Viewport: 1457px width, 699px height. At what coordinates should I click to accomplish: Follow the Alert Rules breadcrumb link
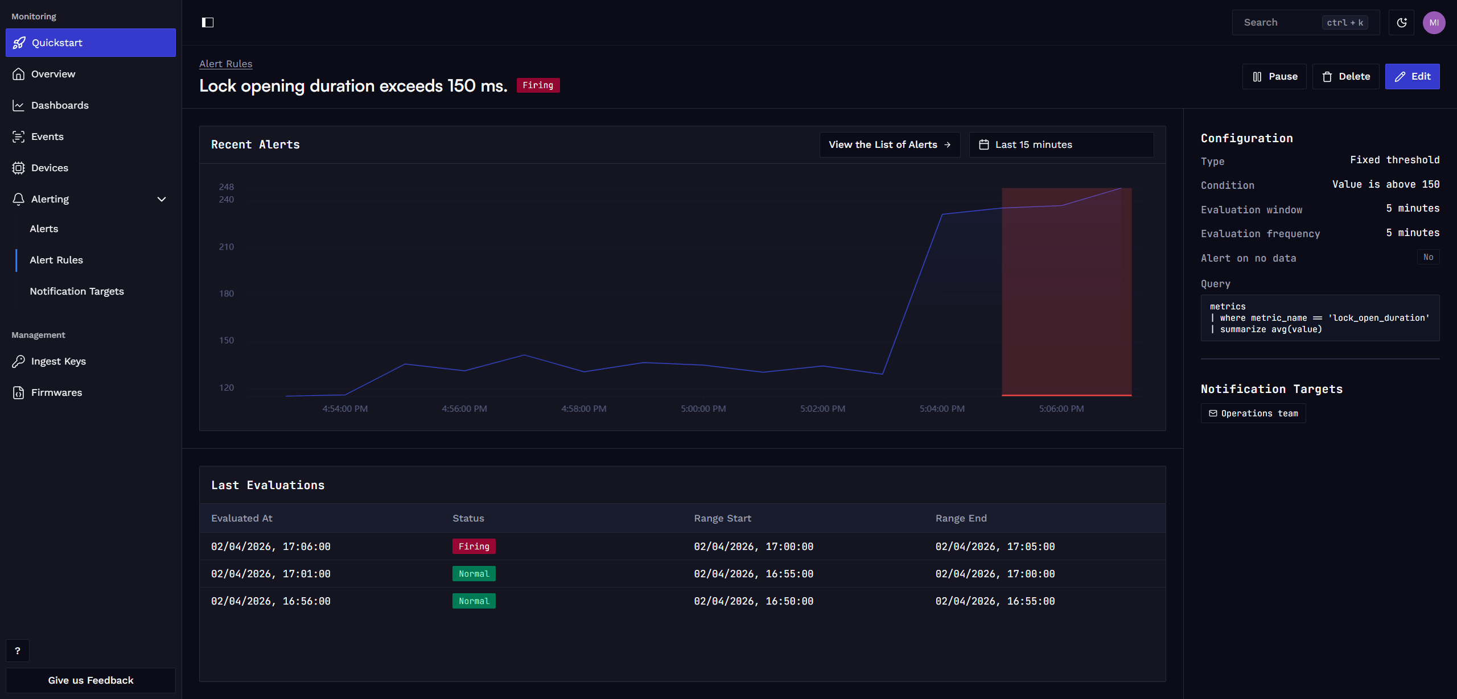click(225, 64)
